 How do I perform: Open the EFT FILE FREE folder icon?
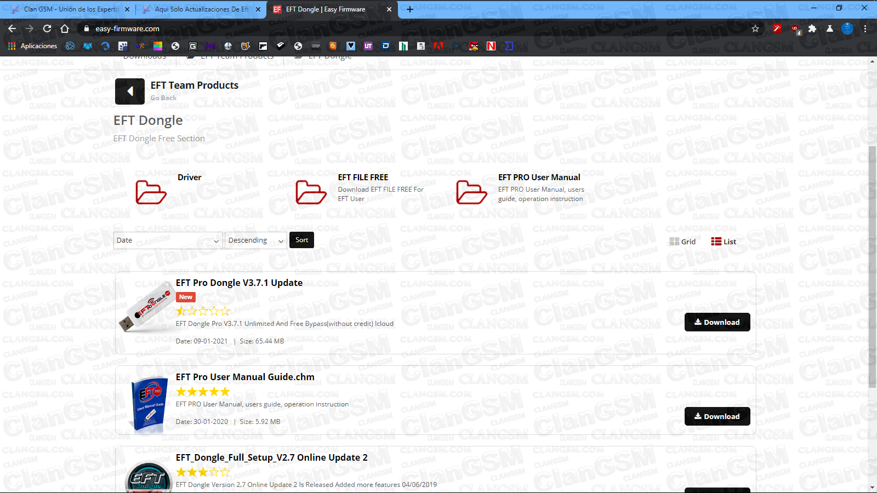[311, 192]
